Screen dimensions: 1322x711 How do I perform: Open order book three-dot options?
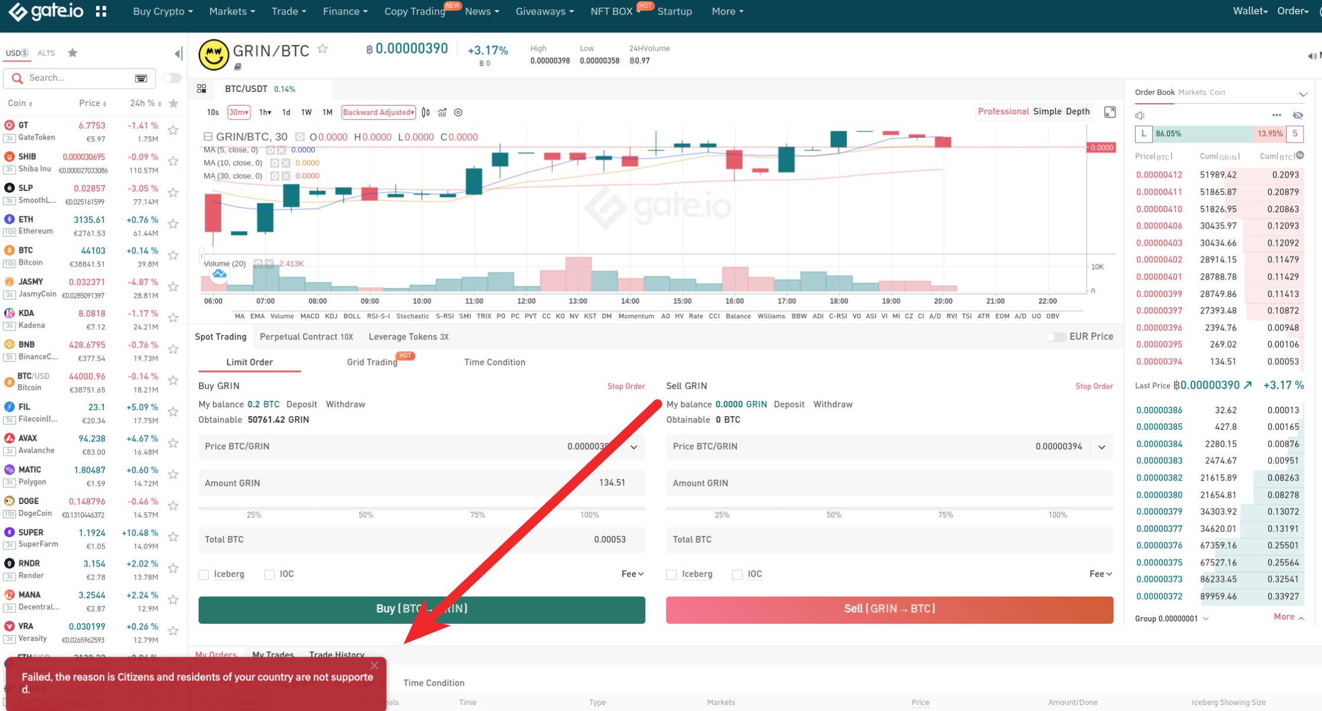(1277, 115)
